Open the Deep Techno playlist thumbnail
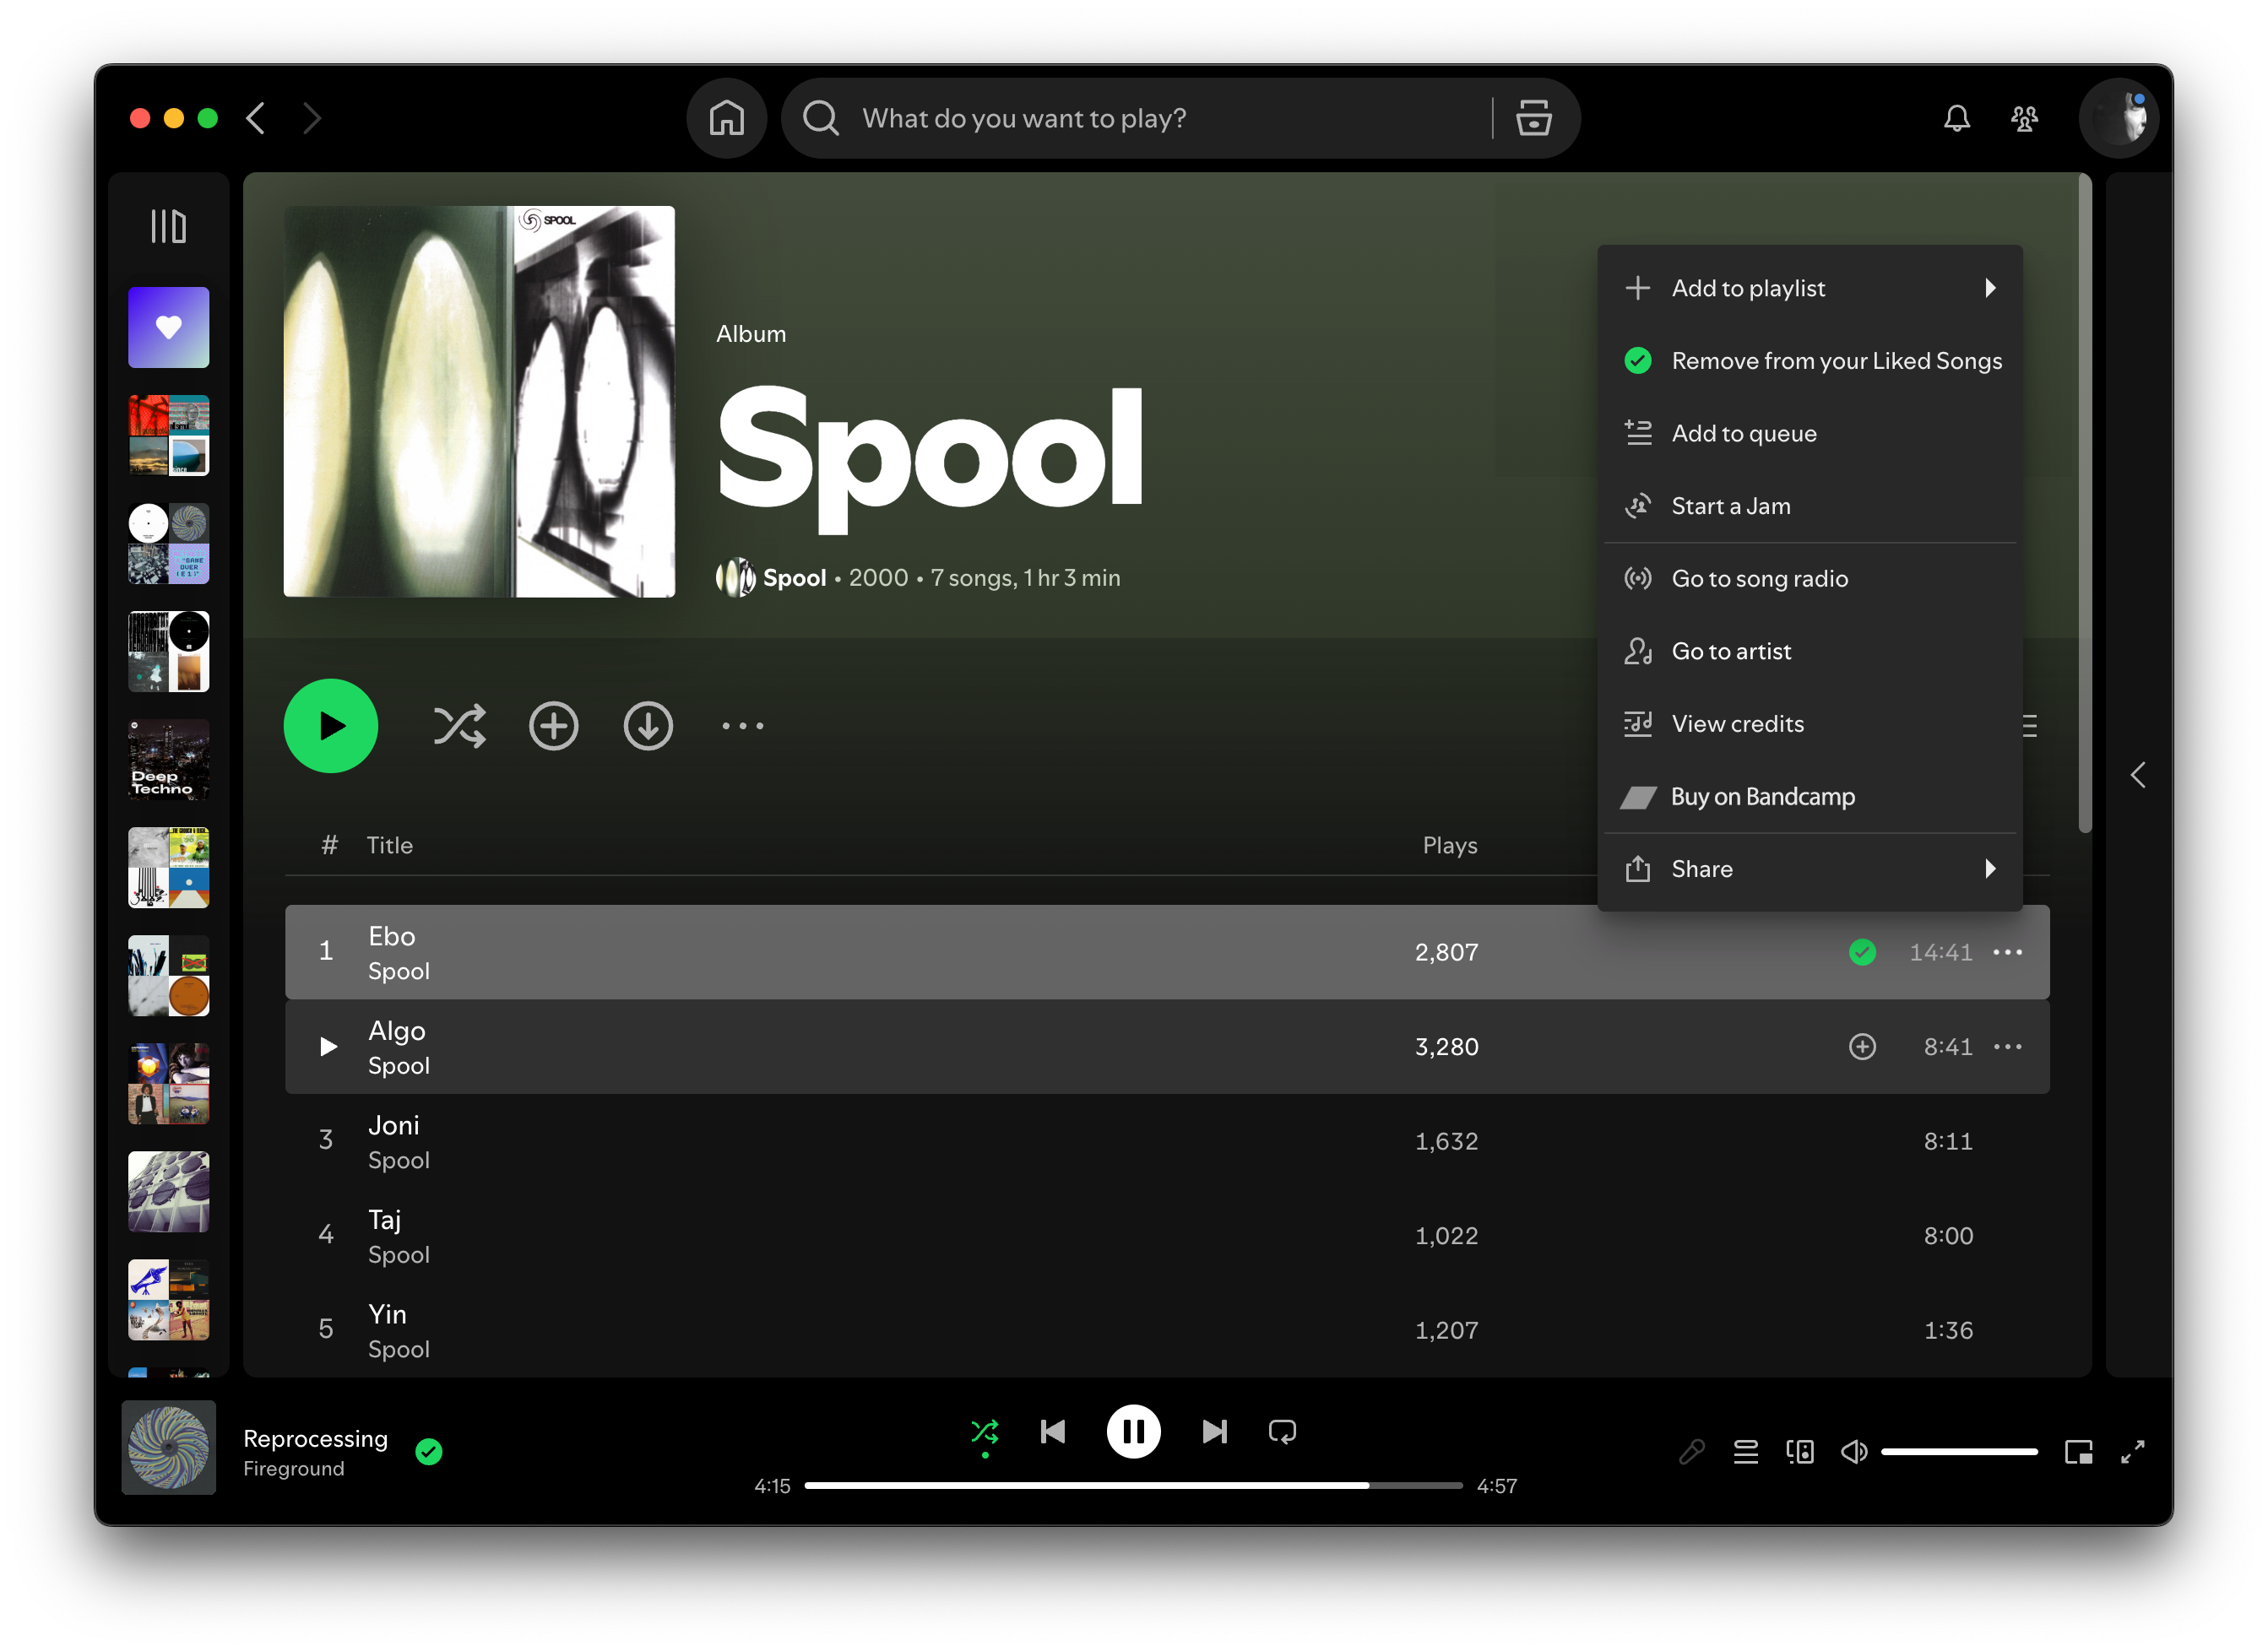This screenshot has width=2268, height=1651. [168, 760]
